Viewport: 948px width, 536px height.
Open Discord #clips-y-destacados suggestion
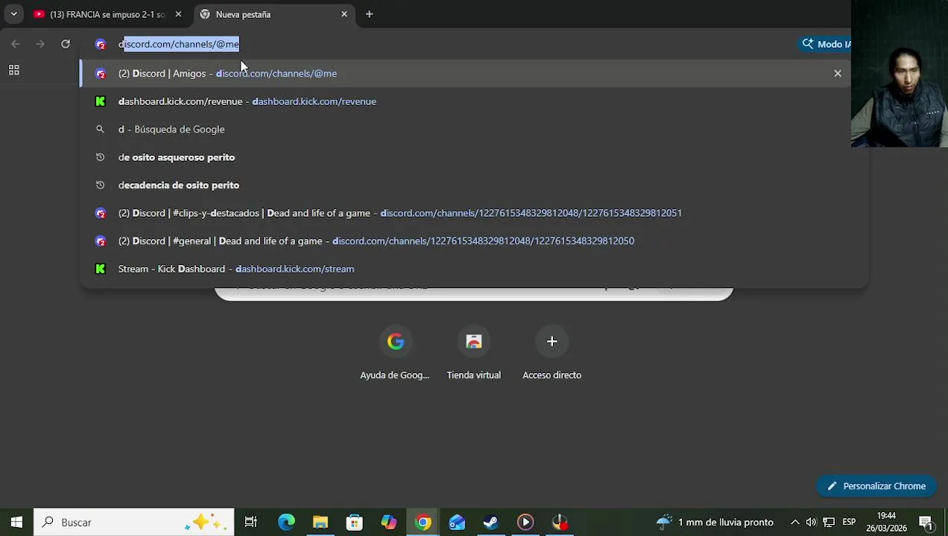click(473, 213)
